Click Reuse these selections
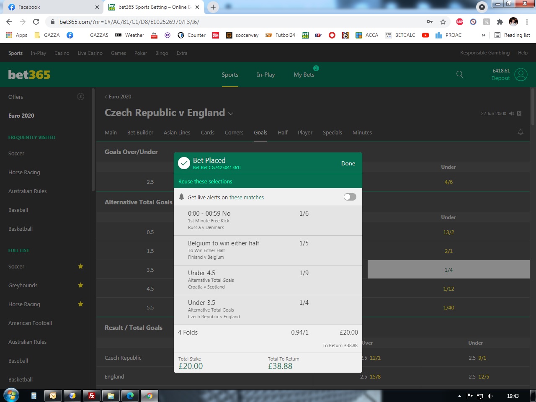The height and width of the screenshot is (402, 536). [205, 181]
